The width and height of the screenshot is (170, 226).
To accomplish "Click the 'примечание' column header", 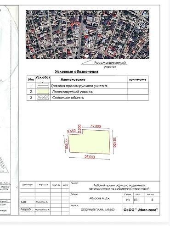I will click(x=137, y=80).
